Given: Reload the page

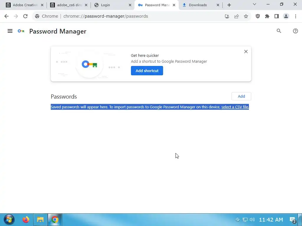Looking at the screenshot, I should pyautogui.click(x=25, y=16).
